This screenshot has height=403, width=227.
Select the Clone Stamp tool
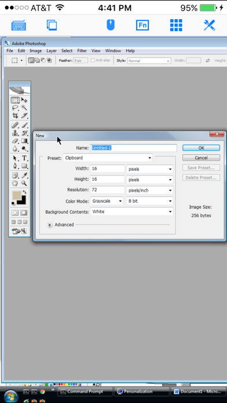[15, 133]
